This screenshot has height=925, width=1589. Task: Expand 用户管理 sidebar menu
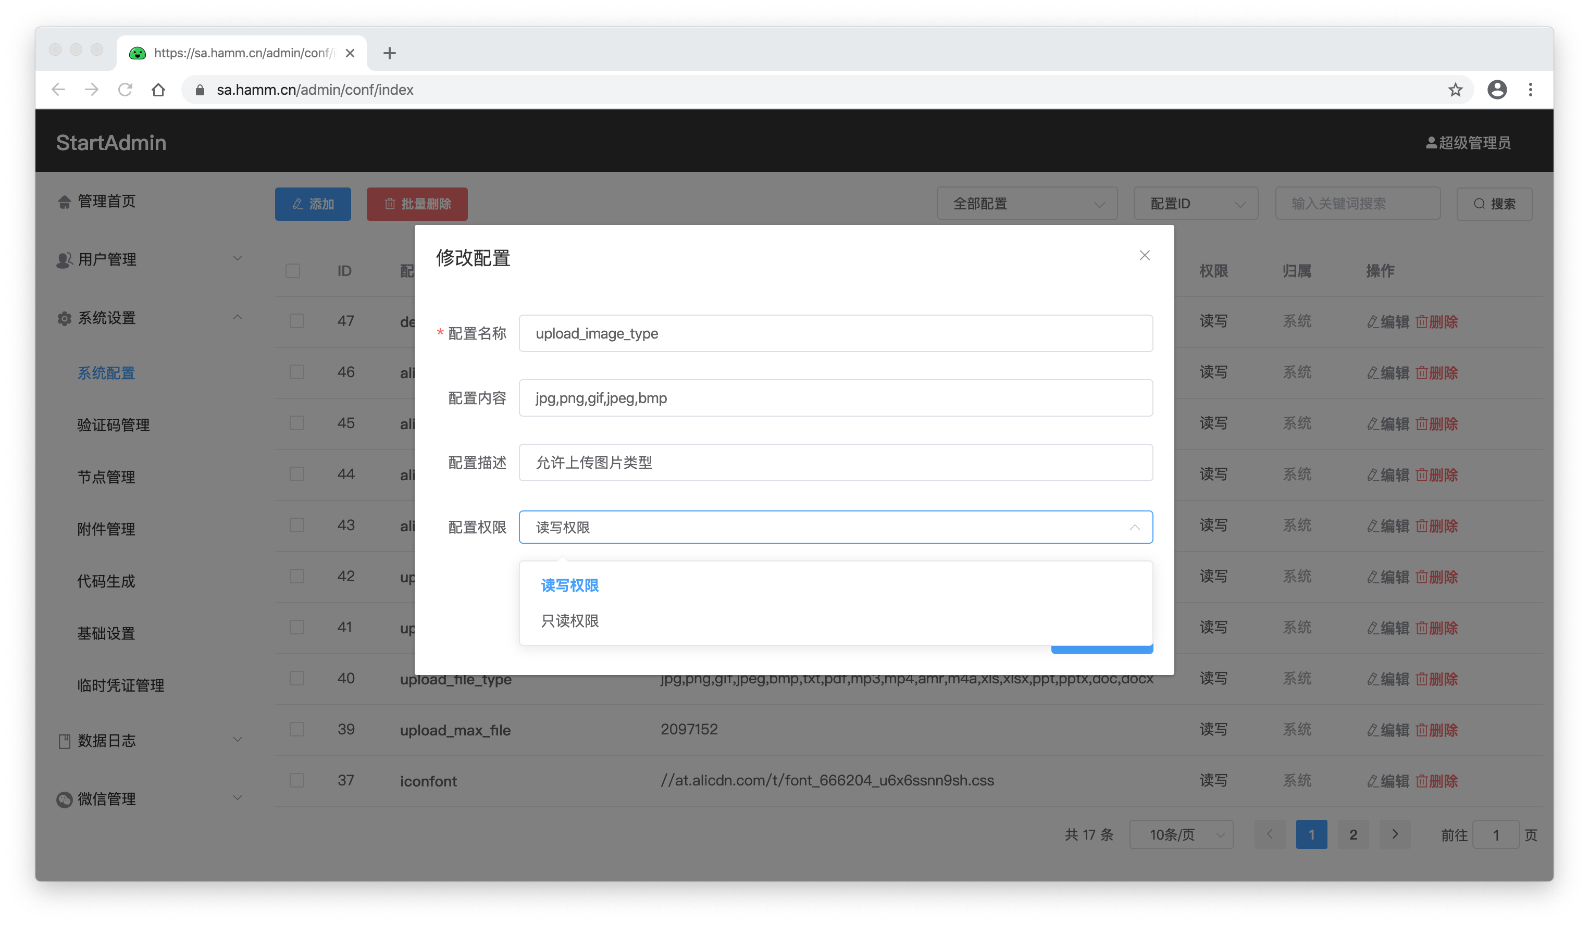pos(150,259)
